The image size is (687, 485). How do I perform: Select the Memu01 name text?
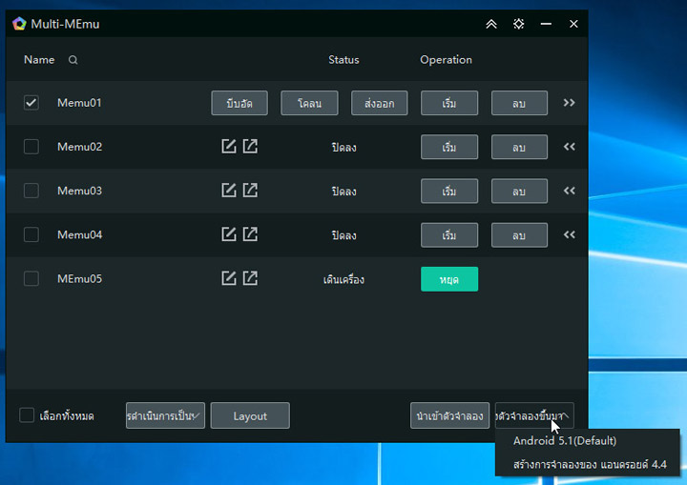pyautogui.click(x=79, y=103)
